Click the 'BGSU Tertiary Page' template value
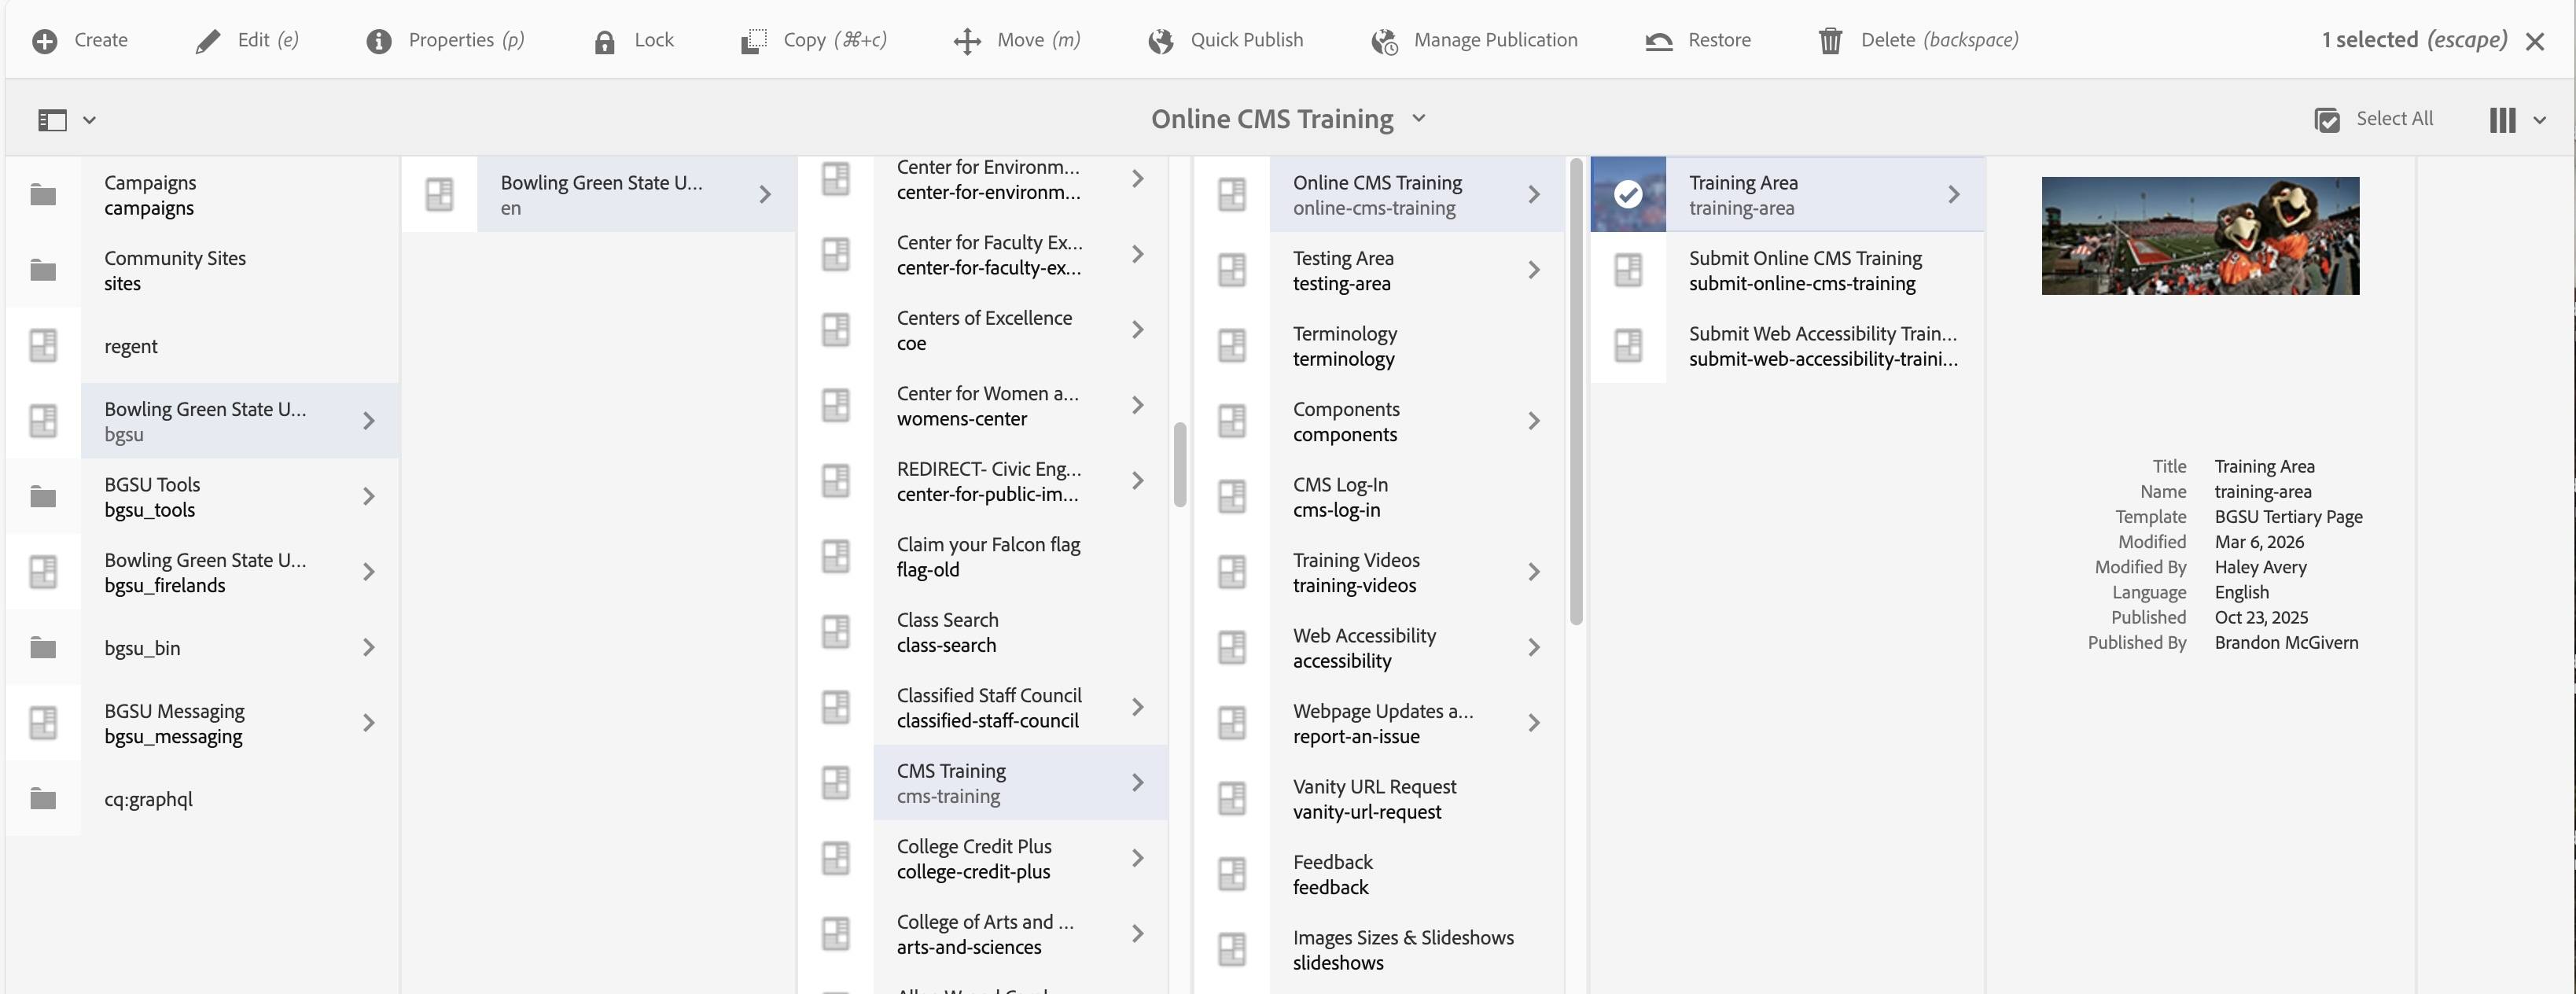Image resolution: width=2576 pixels, height=994 pixels. pyautogui.click(x=2288, y=517)
